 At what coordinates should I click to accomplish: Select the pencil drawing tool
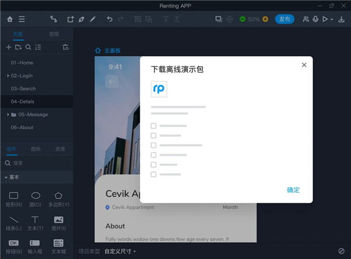(92, 19)
